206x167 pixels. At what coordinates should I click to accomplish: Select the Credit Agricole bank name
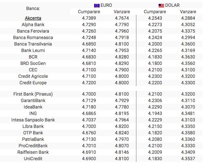(33, 76)
